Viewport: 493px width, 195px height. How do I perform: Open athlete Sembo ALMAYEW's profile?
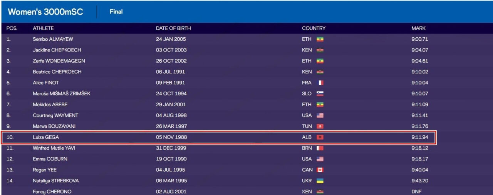[53, 39]
